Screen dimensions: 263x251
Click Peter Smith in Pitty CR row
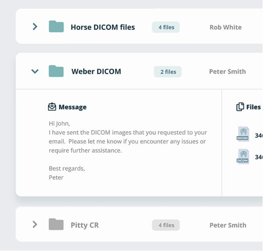tap(228, 225)
